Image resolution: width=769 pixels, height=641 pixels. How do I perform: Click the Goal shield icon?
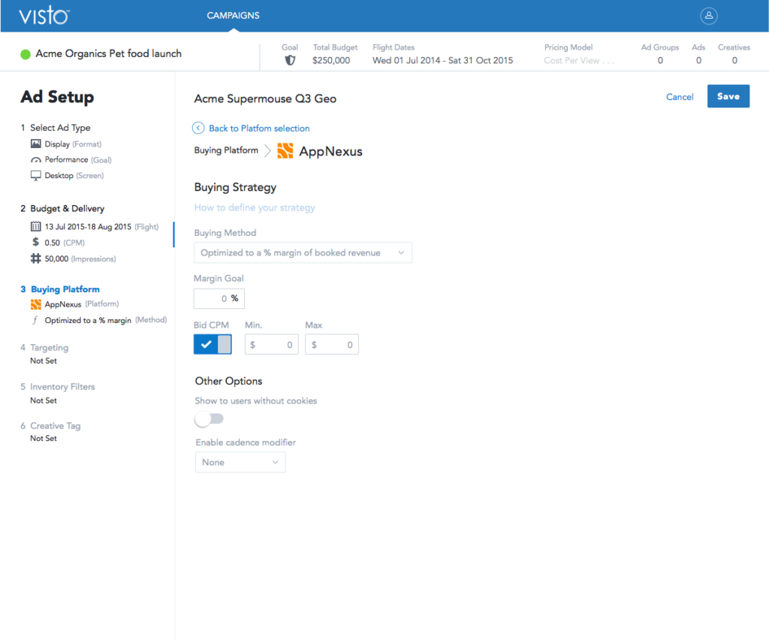tap(290, 60)
